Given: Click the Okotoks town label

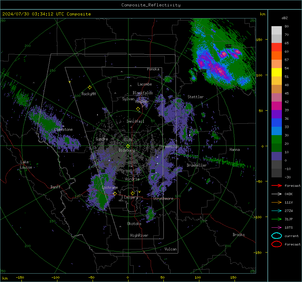Looking at the screenshot, I should click(x=134, y=223).
